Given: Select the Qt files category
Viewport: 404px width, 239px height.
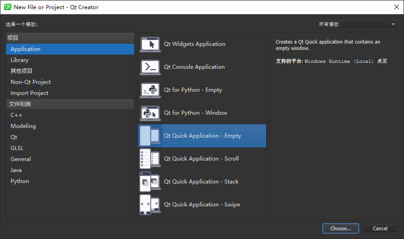Looking at the screenshot, I should (x=70, y=137).
